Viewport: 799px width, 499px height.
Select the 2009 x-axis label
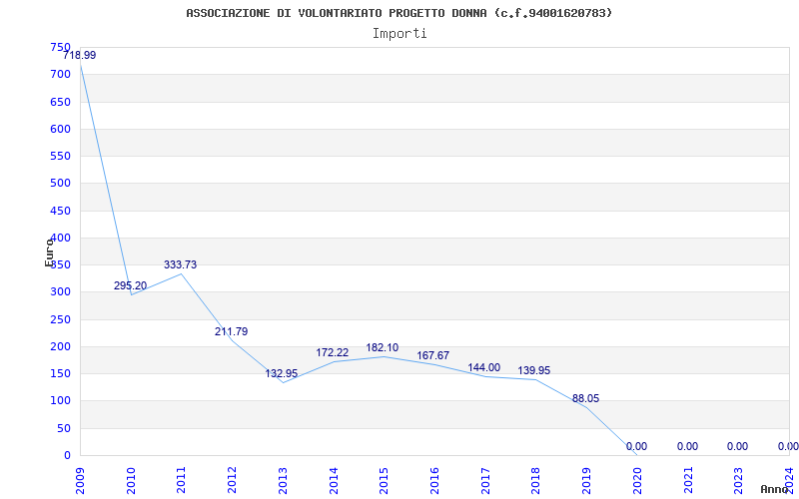pyautogui.click(x=80, y=480)
